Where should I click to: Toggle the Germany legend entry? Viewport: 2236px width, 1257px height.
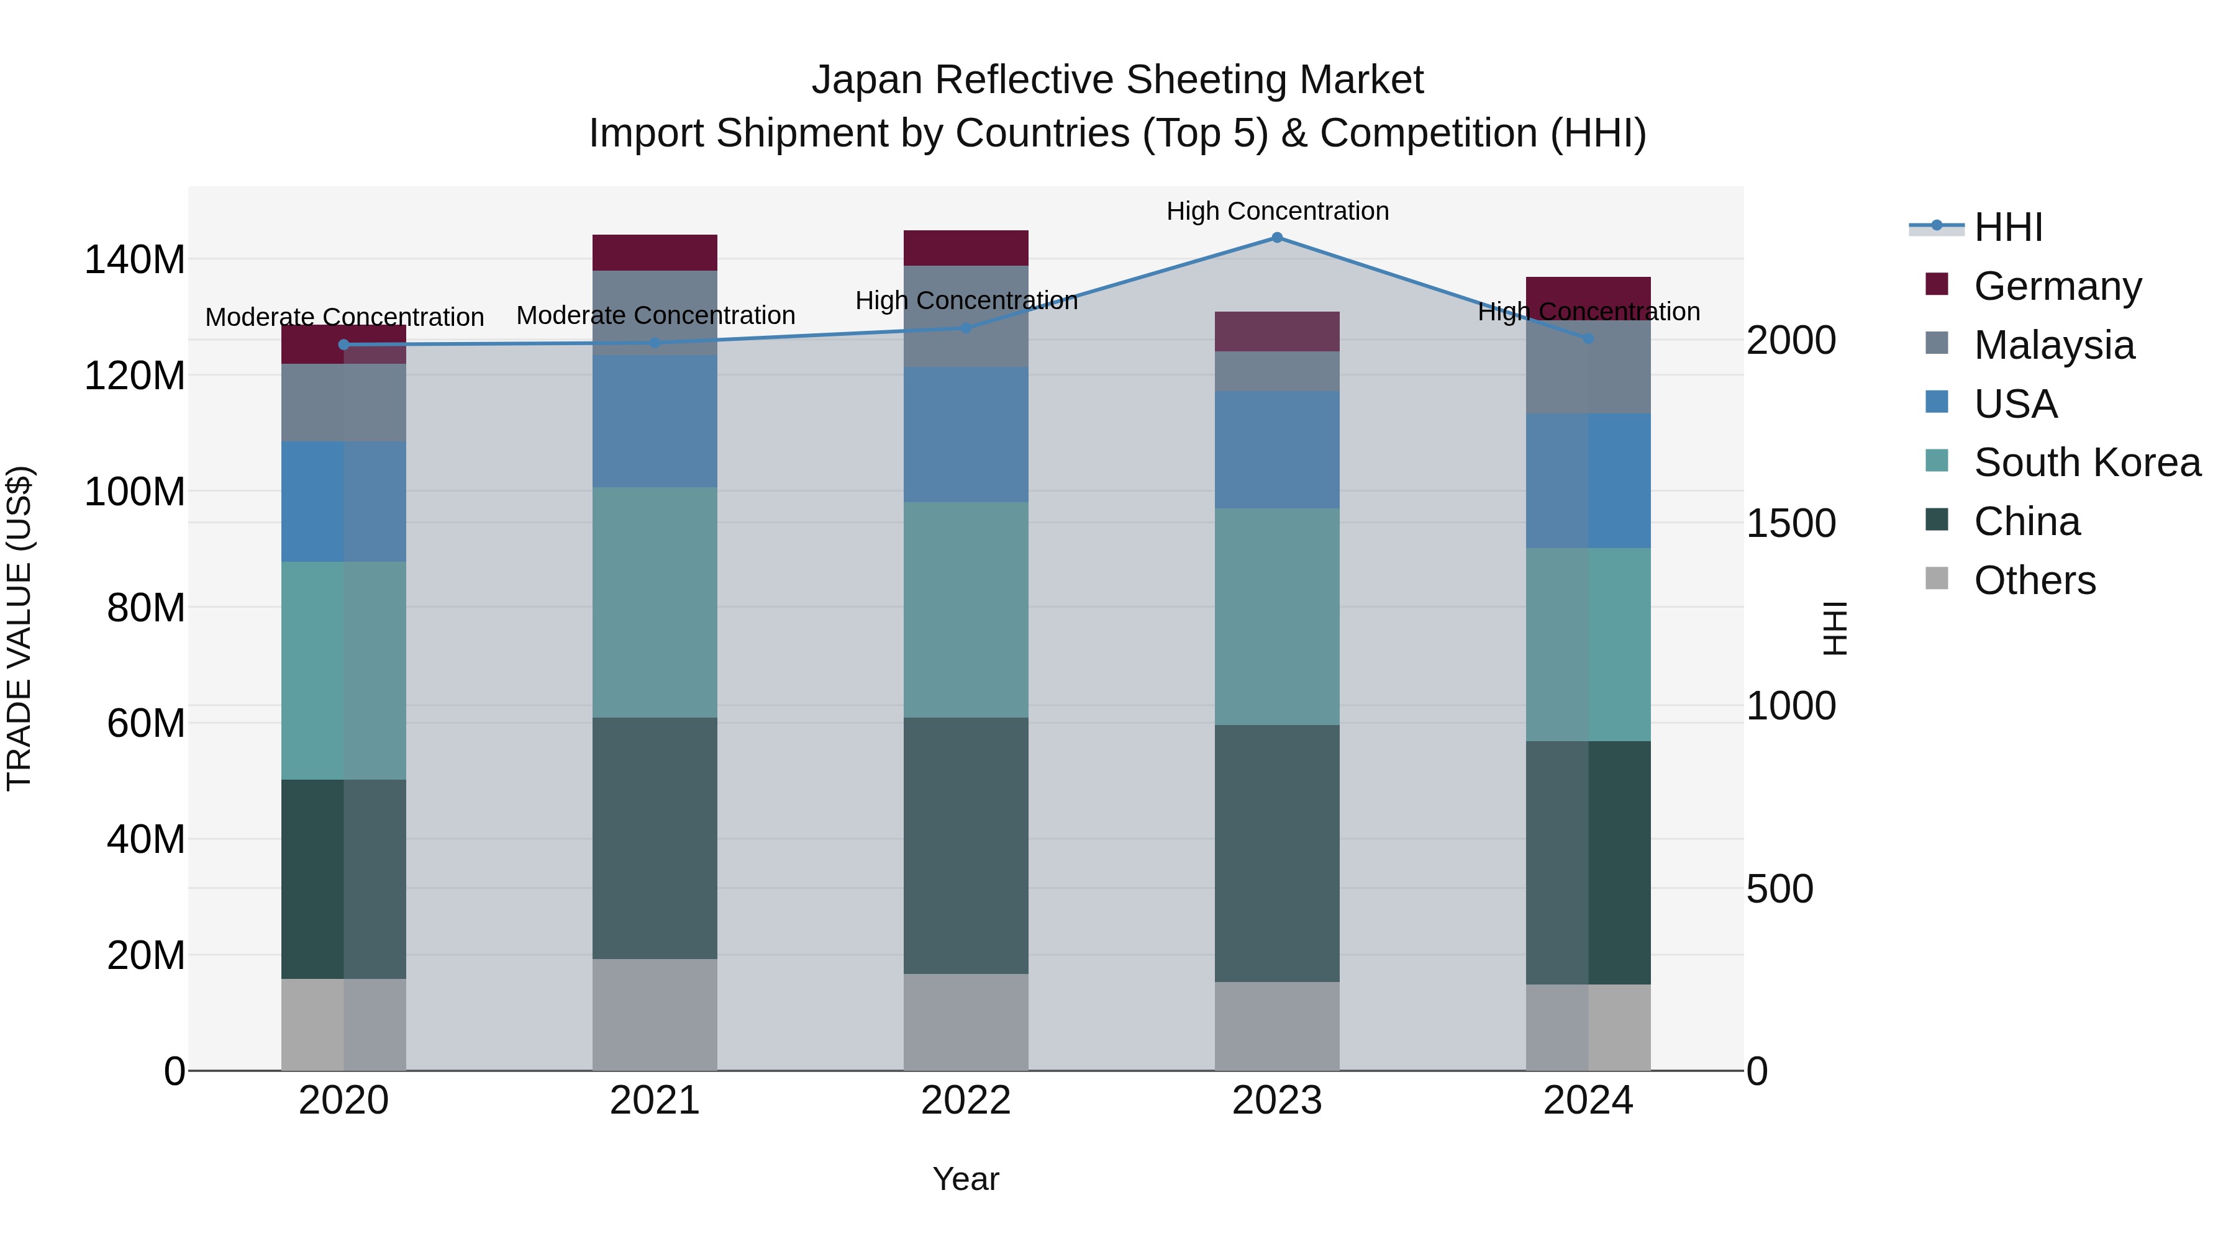(2033, 286)
